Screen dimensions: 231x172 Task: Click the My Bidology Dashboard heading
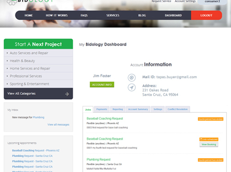(x=103, y=44)
